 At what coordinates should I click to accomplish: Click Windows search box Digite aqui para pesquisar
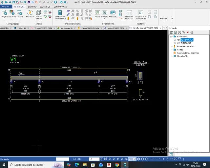[x=36, y=165]
